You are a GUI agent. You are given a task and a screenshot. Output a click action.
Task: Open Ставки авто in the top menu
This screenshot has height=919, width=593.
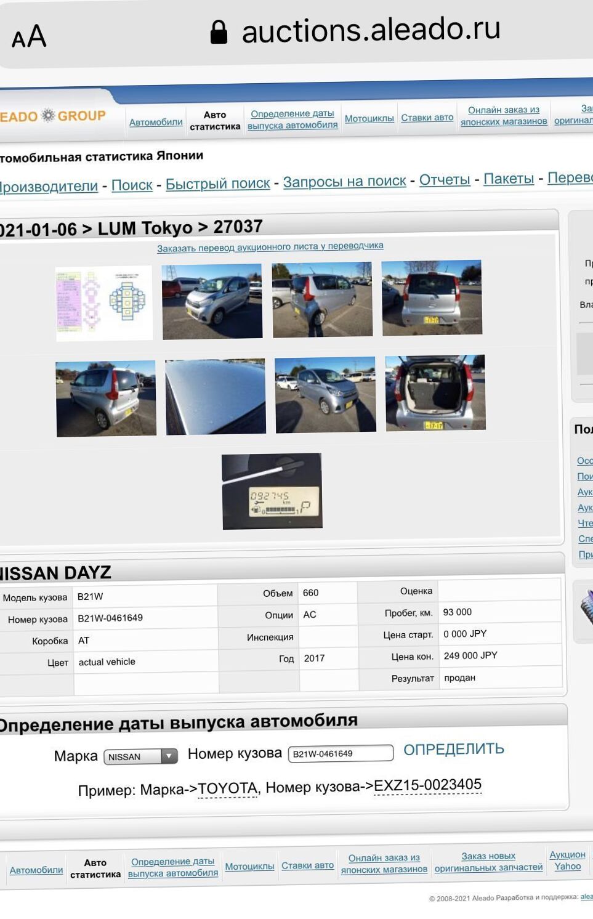(427, 117)
